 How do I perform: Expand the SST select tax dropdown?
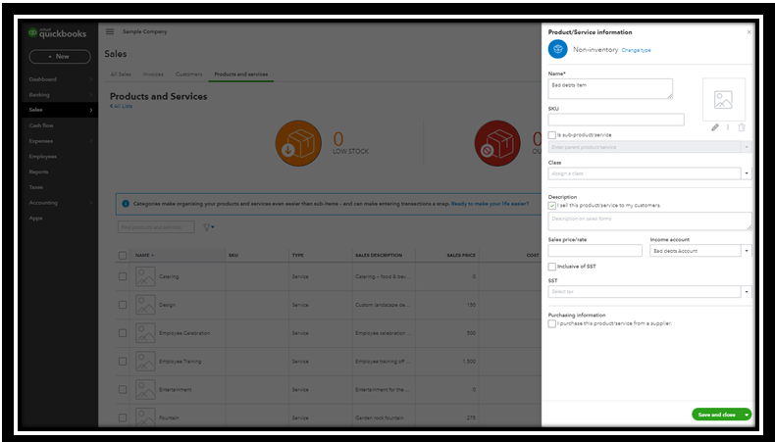[x=747, y=292]
